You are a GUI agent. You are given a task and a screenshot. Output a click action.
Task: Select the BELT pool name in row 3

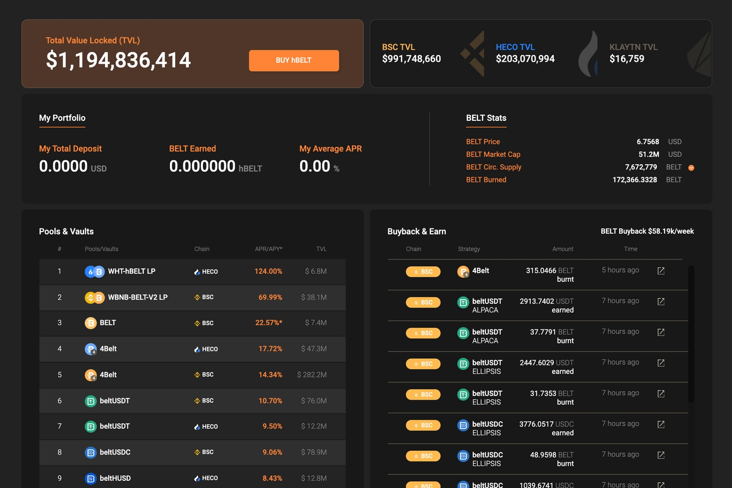click(x=108, y=323)
